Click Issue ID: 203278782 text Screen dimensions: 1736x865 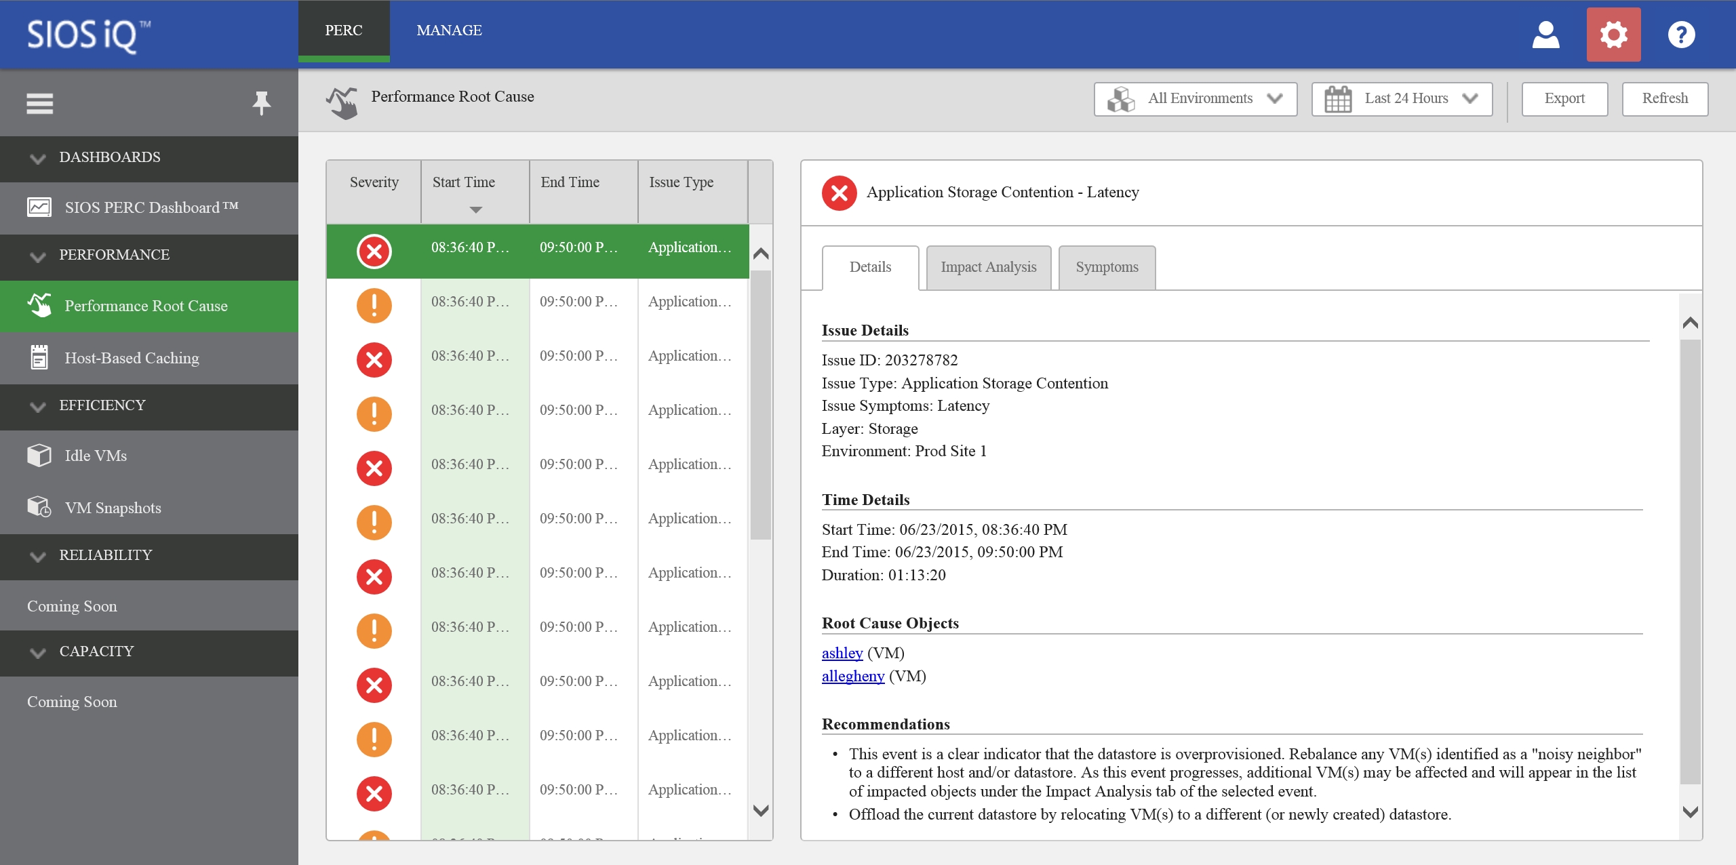click(x=890, y=360)
